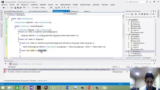The height and width of the screenshot is (90, 160).
Task: Click the Navigate Backward toolbar icon
Action: pos(4,8)
